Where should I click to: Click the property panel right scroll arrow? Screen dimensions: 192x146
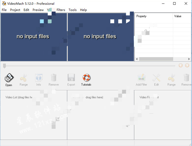click(x=189, y=59)
